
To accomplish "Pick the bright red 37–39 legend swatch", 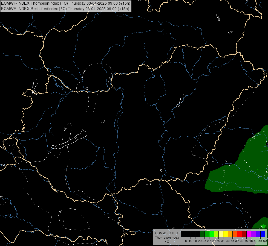I will pyautogui.click(x=240, y=234).
